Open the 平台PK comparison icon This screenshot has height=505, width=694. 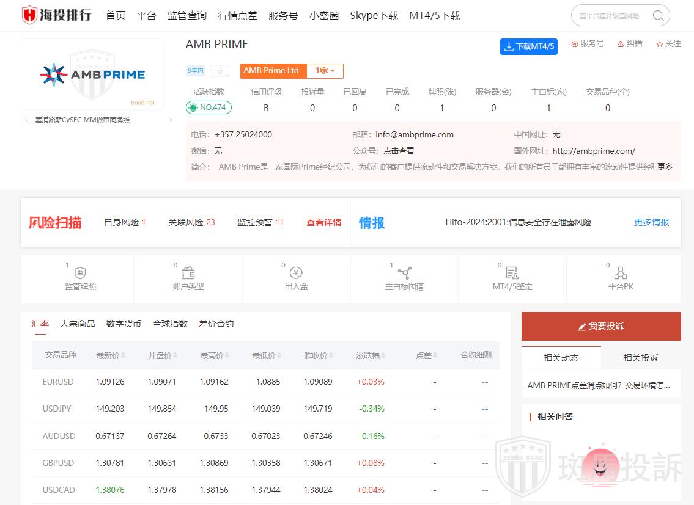pos(621,273)
